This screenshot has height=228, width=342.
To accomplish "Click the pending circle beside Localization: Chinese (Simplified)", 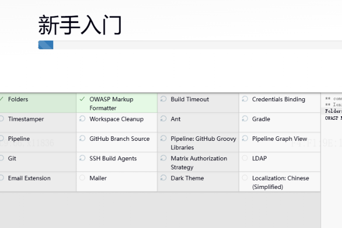I will [245, 178].
